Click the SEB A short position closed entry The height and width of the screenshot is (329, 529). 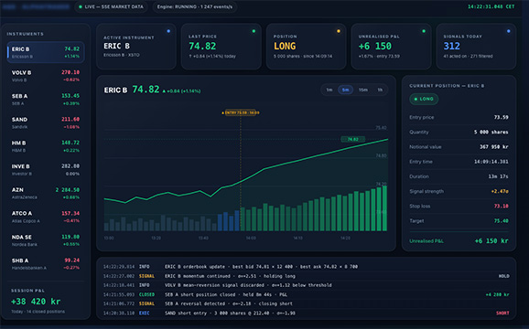click(x=306, y=294)
